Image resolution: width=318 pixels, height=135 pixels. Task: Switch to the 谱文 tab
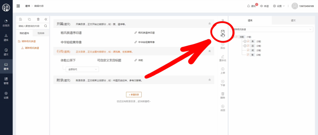(293, 20)
